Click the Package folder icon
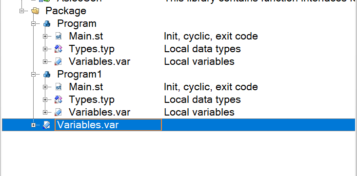The width and height of the screenshot is (357, 176). [35, 11]
